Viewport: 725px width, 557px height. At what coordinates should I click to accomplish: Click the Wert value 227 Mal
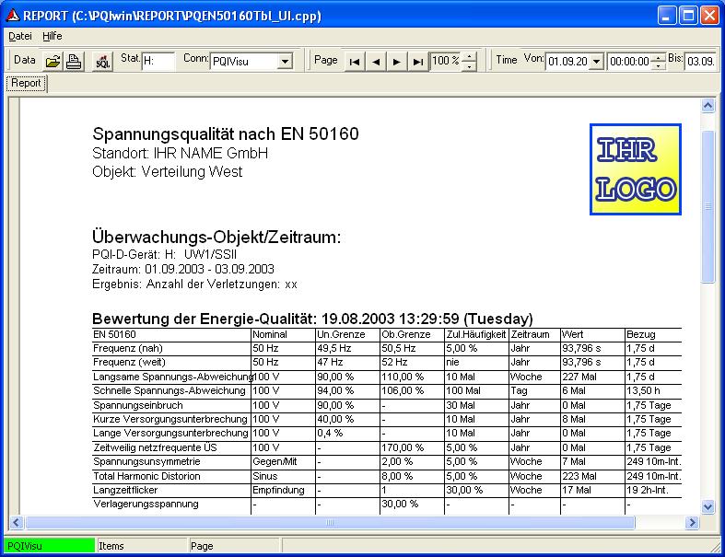[x=579, y=377]
